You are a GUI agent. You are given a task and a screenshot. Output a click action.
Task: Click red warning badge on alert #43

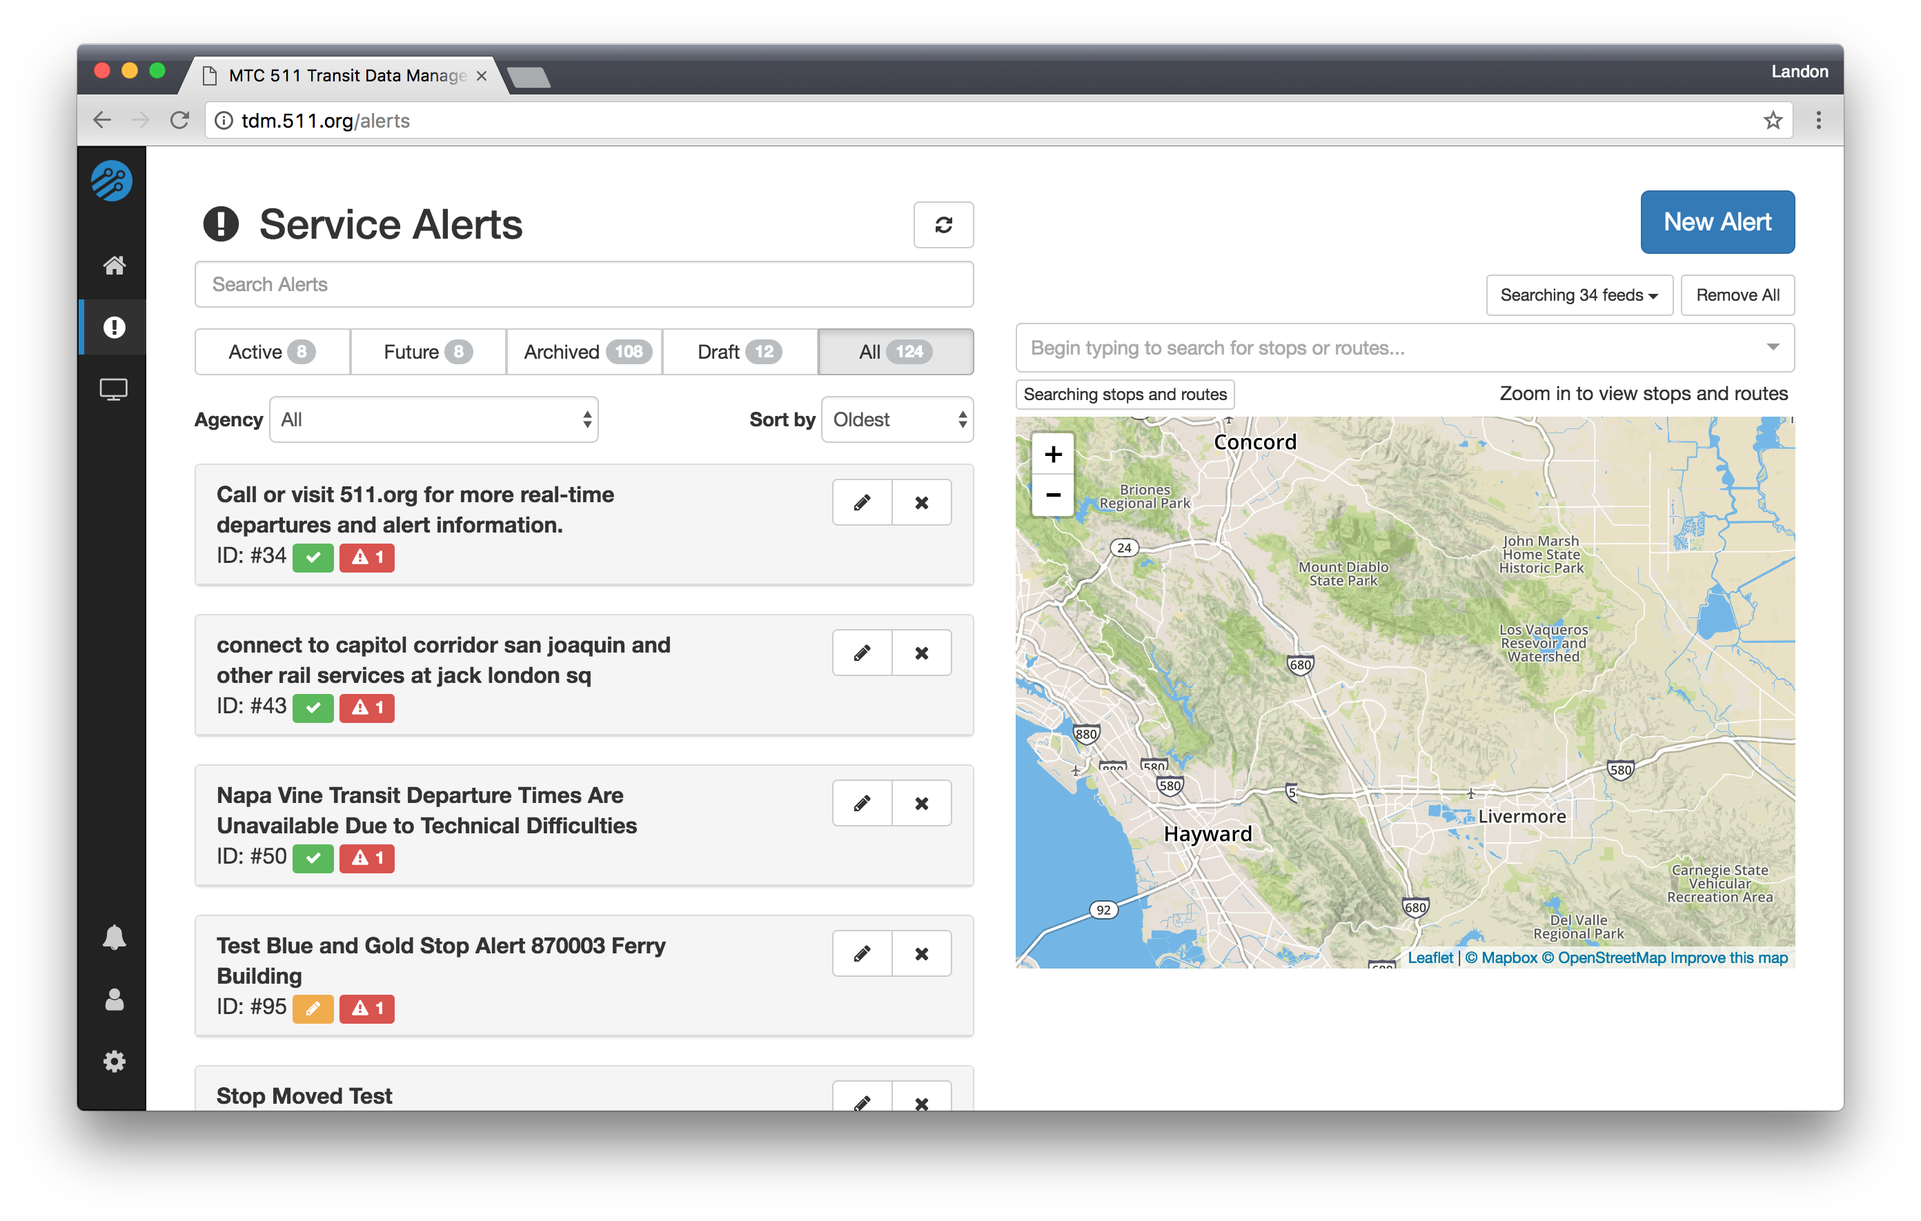367,707
